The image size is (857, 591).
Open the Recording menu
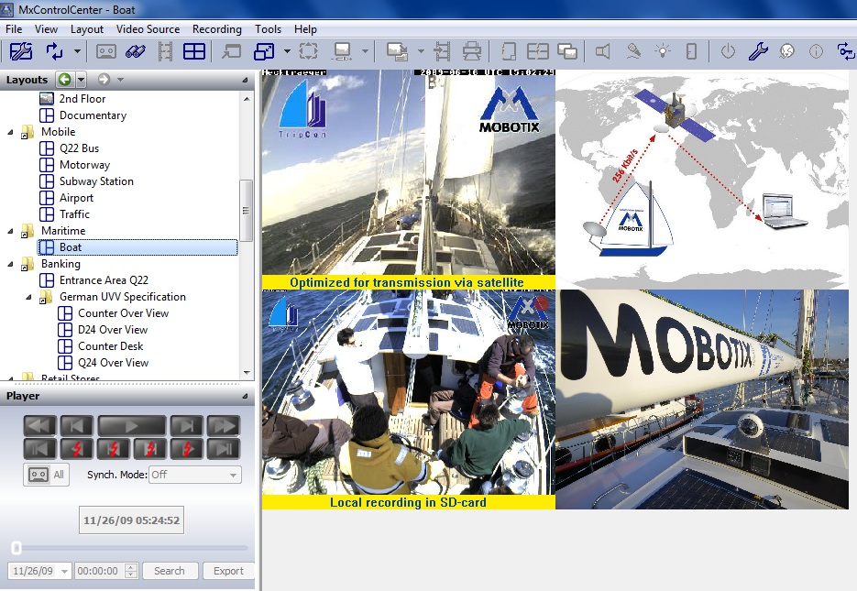[217, 29]
